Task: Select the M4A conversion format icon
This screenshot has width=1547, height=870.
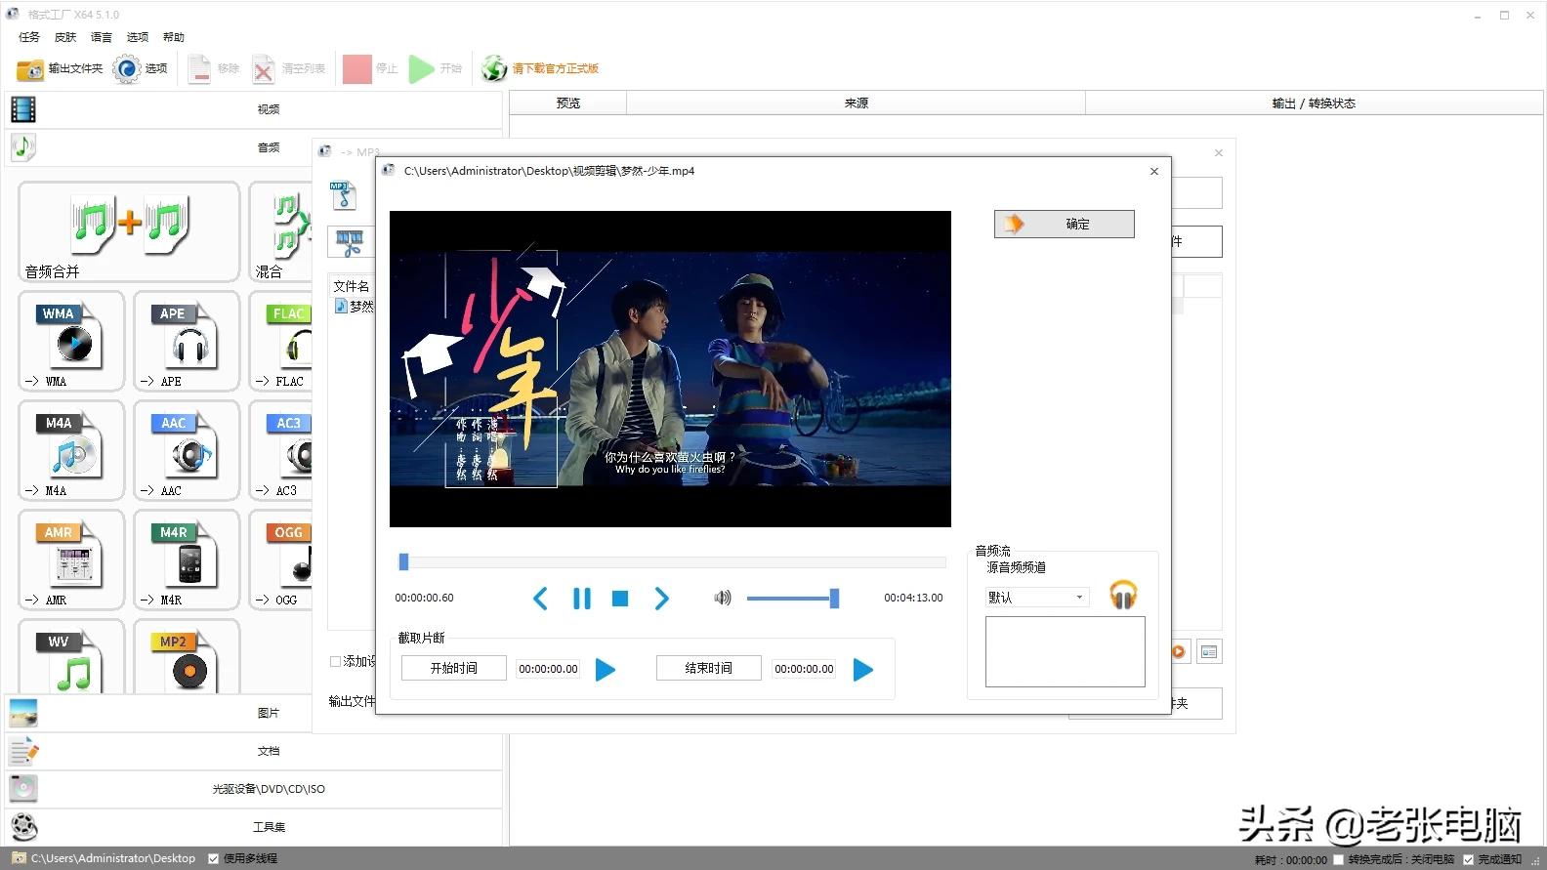Action: [72, 450]
